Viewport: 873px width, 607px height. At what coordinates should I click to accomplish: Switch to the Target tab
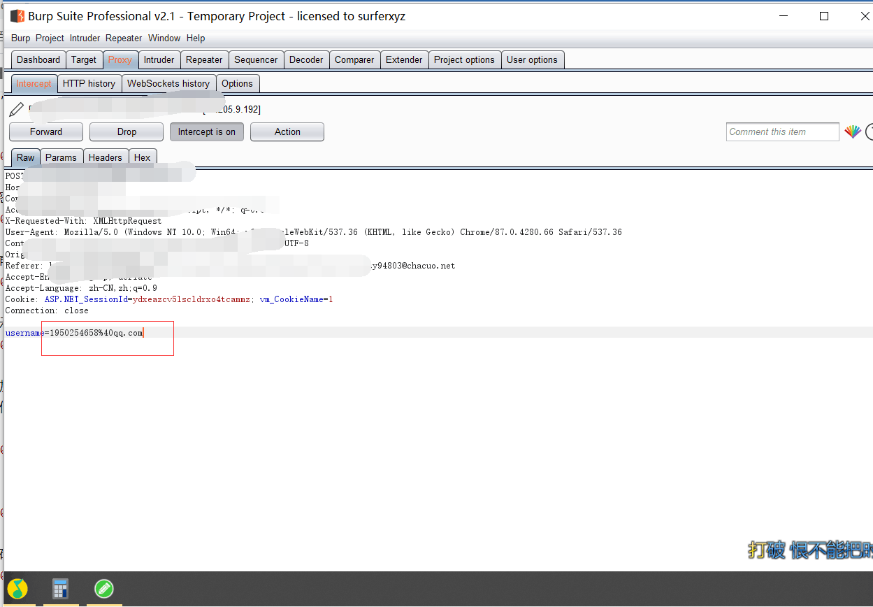[x=84, y=59]
